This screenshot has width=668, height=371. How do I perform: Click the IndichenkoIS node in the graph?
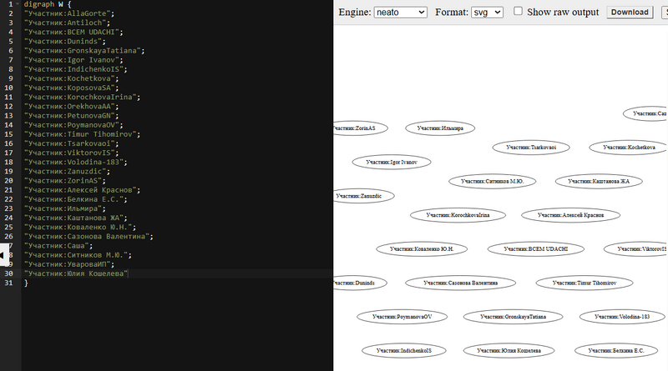[x=403, y=351]
